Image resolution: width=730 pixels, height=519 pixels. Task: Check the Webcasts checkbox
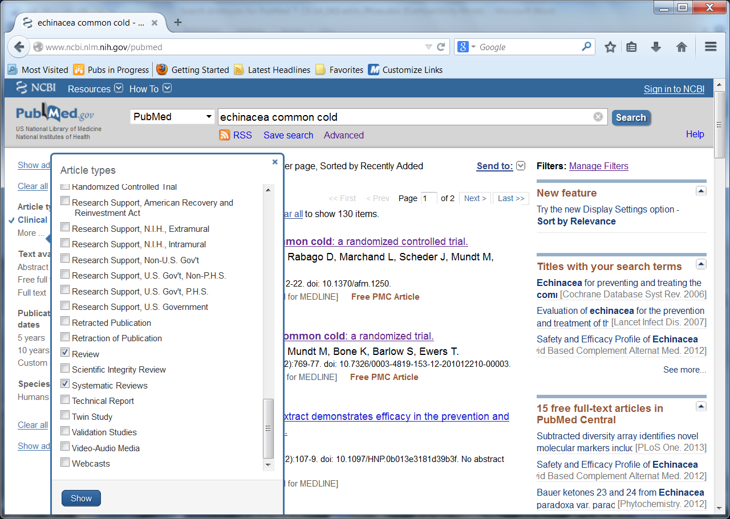66,463
